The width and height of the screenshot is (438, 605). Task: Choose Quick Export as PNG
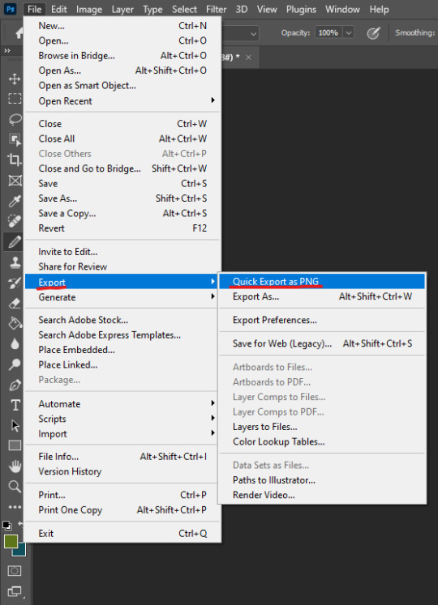(x=322, y=281)
